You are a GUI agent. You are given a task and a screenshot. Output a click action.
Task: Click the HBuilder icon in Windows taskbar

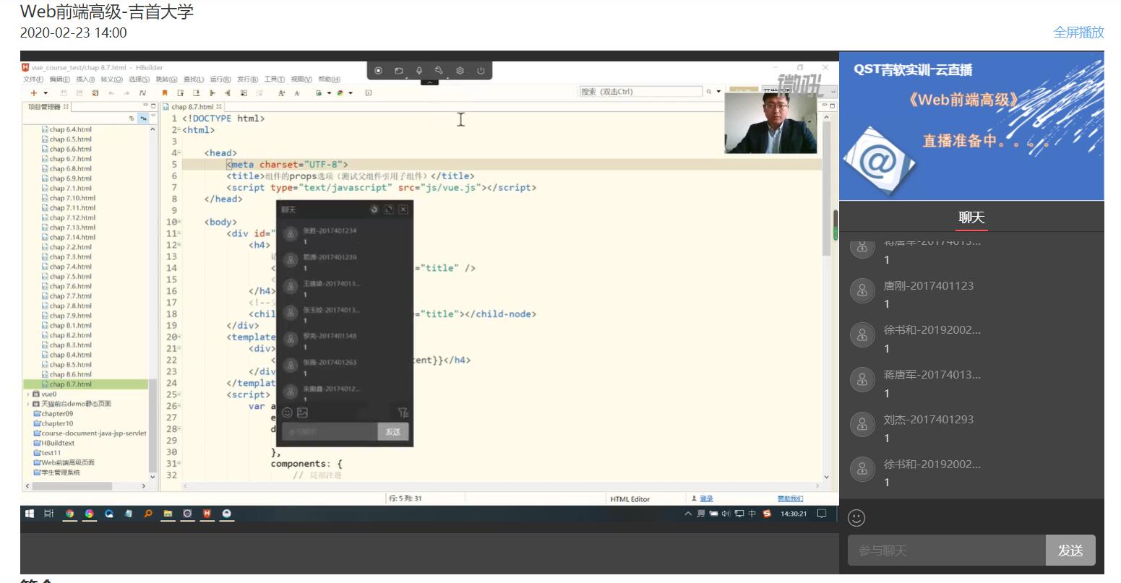coord(207,514)
